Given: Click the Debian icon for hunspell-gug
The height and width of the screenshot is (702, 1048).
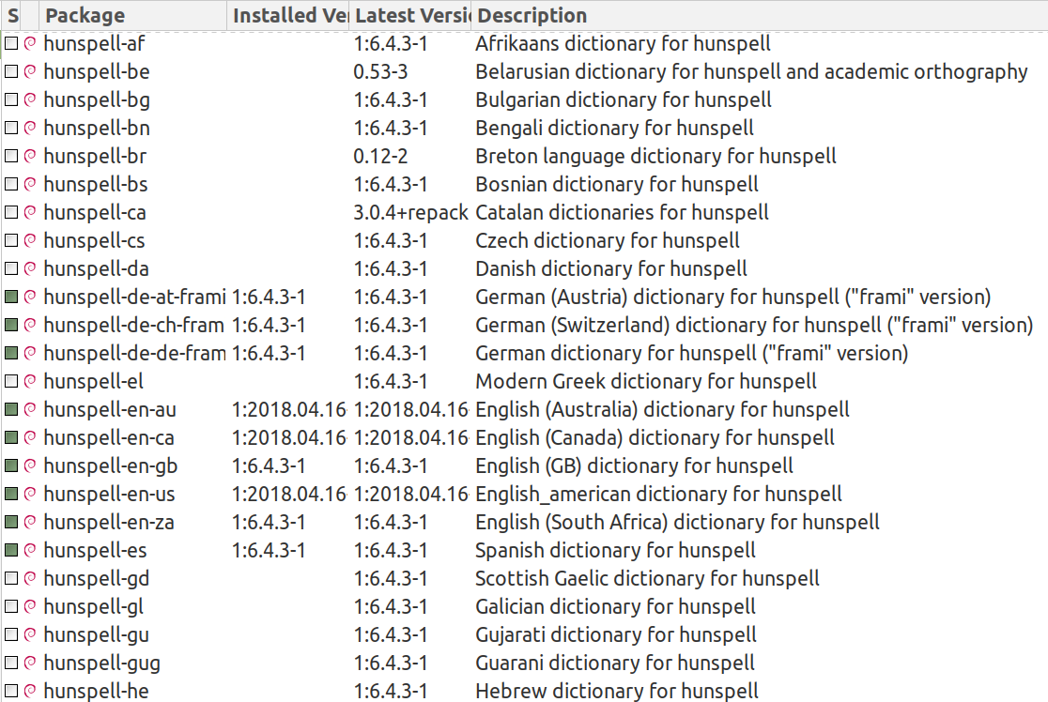Looking at the screenshot, I should tap(30, 663).
